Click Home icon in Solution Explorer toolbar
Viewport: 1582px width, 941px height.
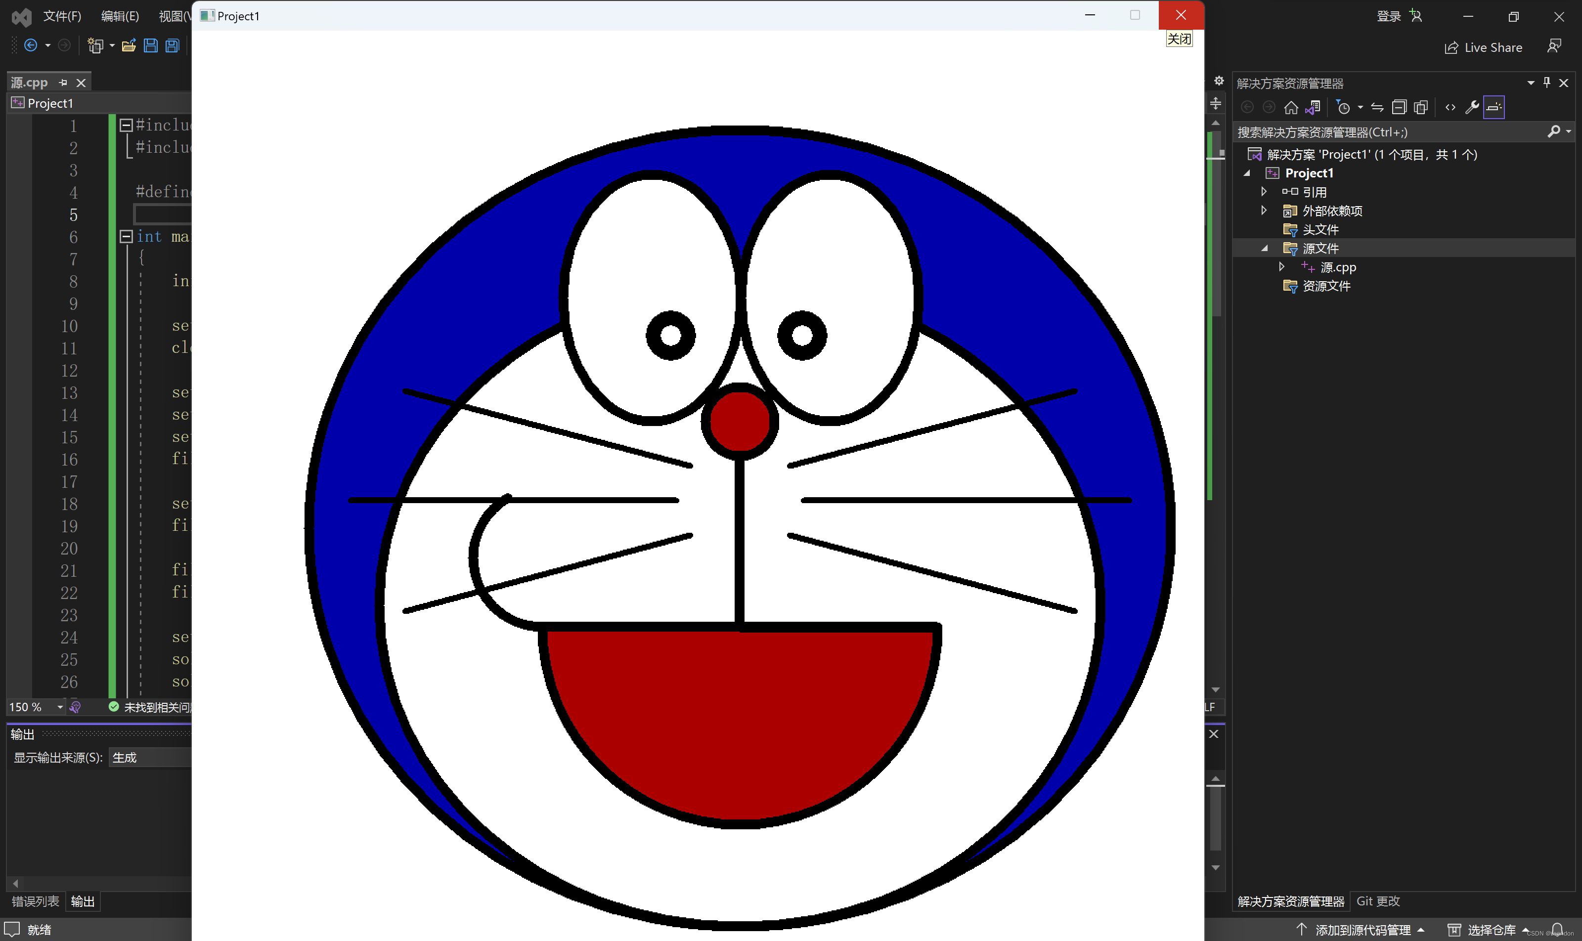(1291, 107)
